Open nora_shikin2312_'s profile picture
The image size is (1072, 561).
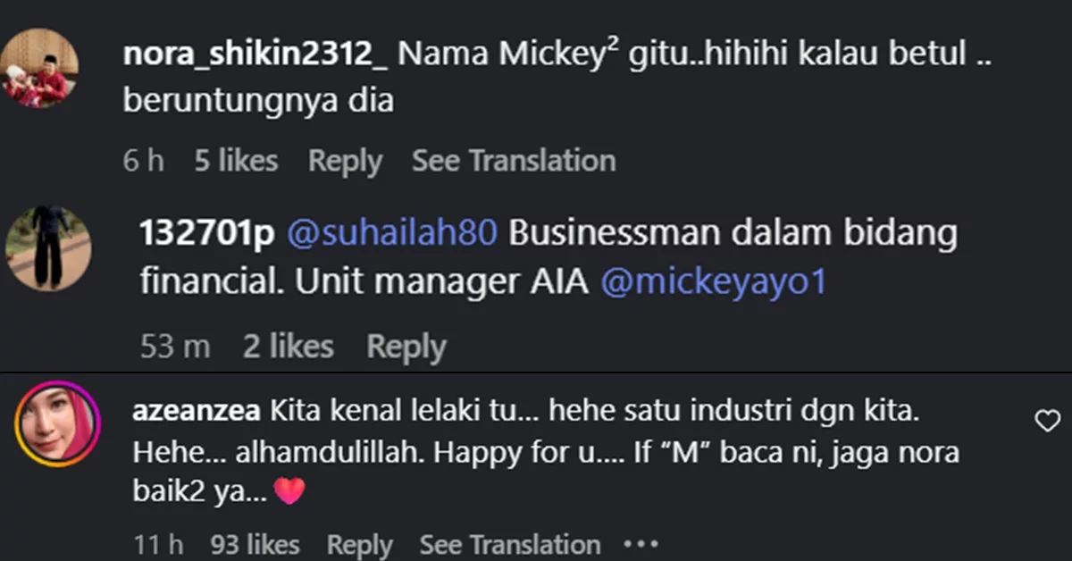42,67
